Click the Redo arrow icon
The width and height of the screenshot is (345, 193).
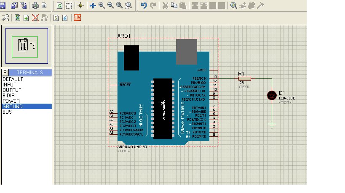[153, 5]
